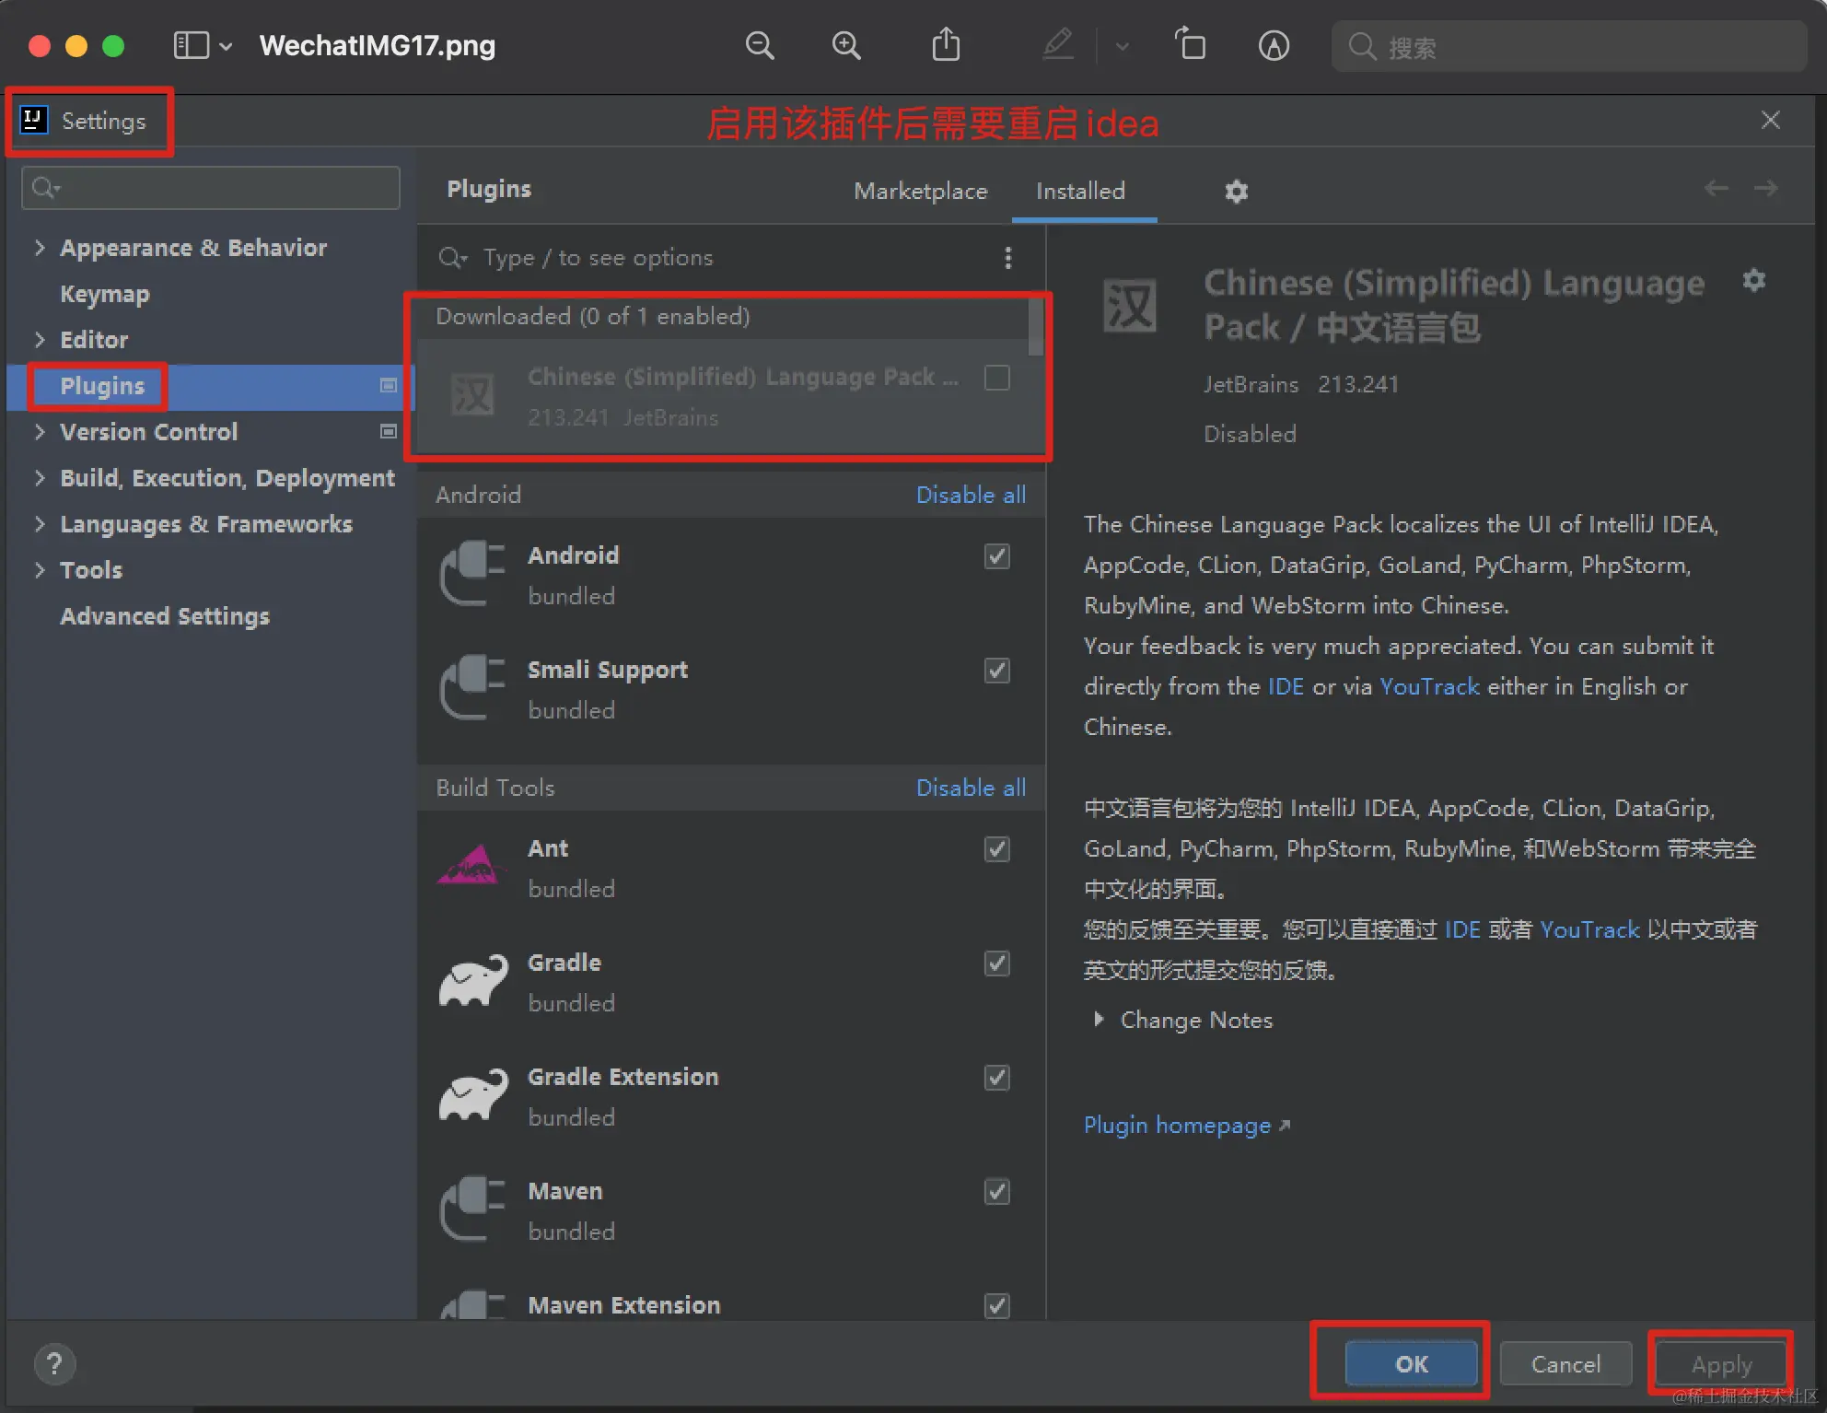Click the settings search input field
Image resolution: width=1827 pixels, height=1413 pixels.
(212, 188)
